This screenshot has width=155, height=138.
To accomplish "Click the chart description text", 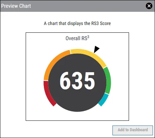I will (77, 23).
